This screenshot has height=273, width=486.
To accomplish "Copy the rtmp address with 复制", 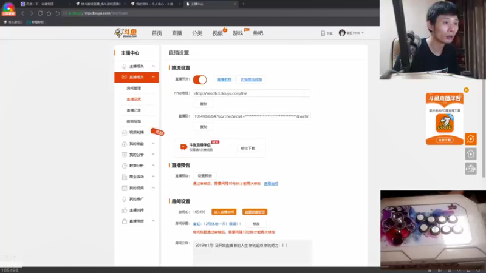I will [204, 104].
